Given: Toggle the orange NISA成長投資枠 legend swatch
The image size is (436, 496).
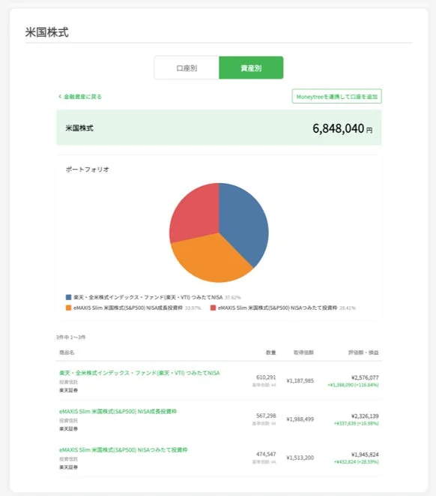Looking at the screenshot, I should click(68, 308).
